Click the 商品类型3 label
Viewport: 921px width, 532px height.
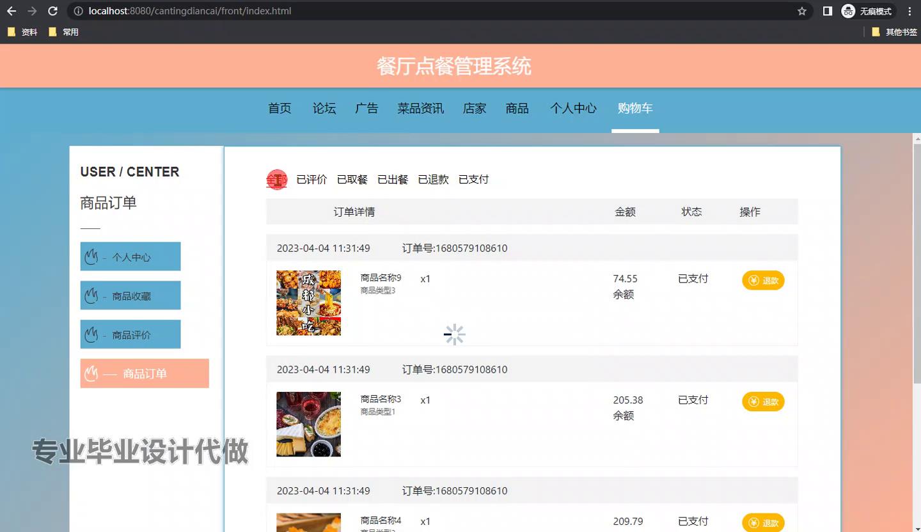pyautogui.click(x=378, y=290)
